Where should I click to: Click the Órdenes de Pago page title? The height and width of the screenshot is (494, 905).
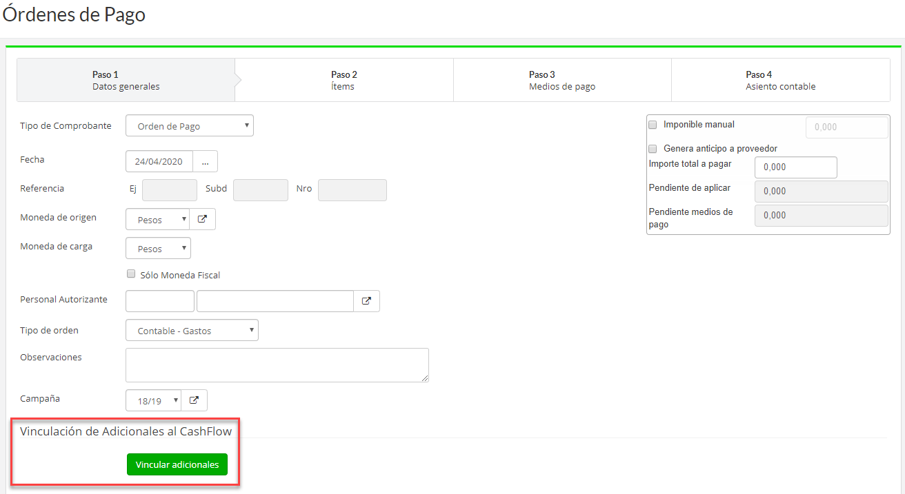(74, 14)
